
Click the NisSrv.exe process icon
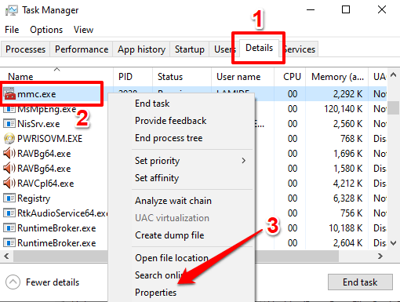click(9, 123)
